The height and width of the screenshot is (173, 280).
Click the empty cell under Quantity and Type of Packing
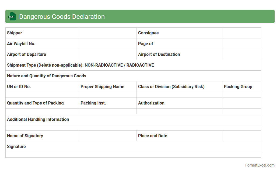[x=42, y=111]
